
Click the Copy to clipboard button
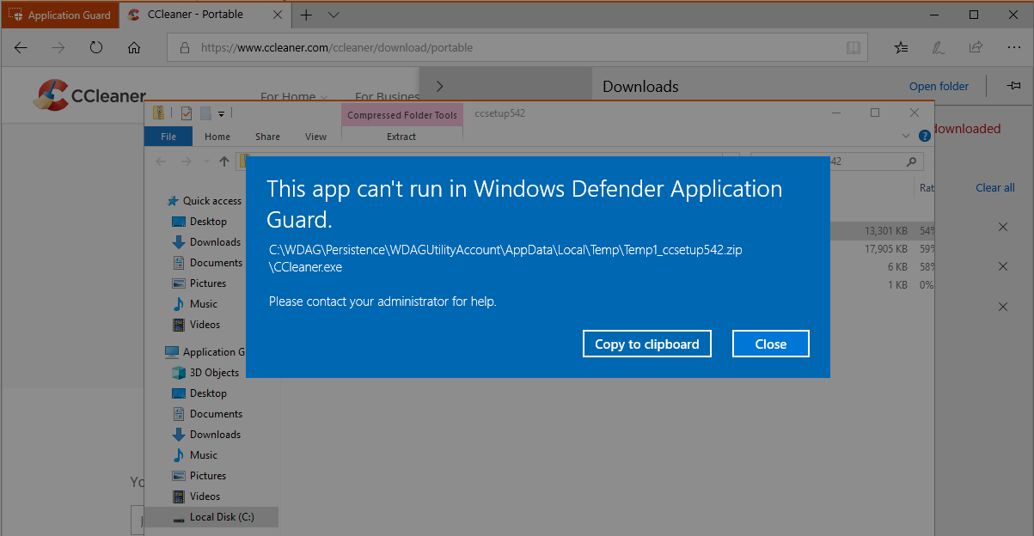pos(647,344)
